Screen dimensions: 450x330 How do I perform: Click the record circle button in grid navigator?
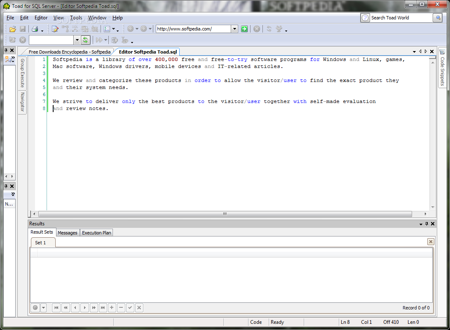35,308
